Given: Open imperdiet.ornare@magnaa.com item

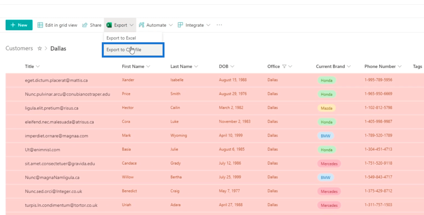Looking at the screenshot, I should (x=57, y=136).
